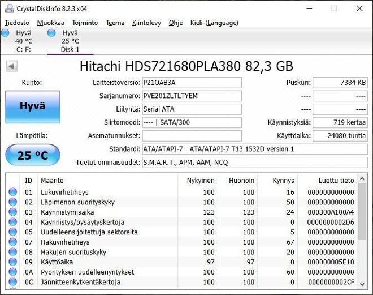
Task: Click status orb for attribute 09 Käyttöaika
Action: point(13,262)
